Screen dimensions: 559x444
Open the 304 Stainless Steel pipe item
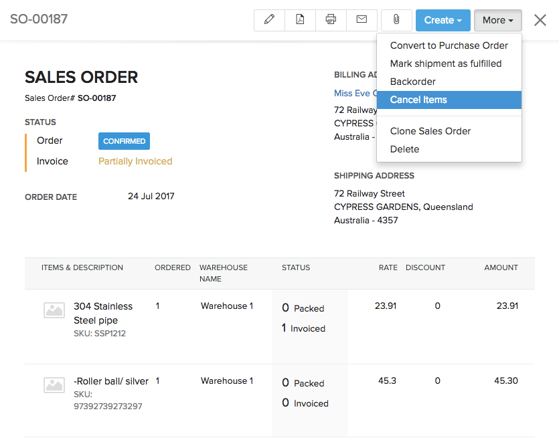(x=103, y=313)
